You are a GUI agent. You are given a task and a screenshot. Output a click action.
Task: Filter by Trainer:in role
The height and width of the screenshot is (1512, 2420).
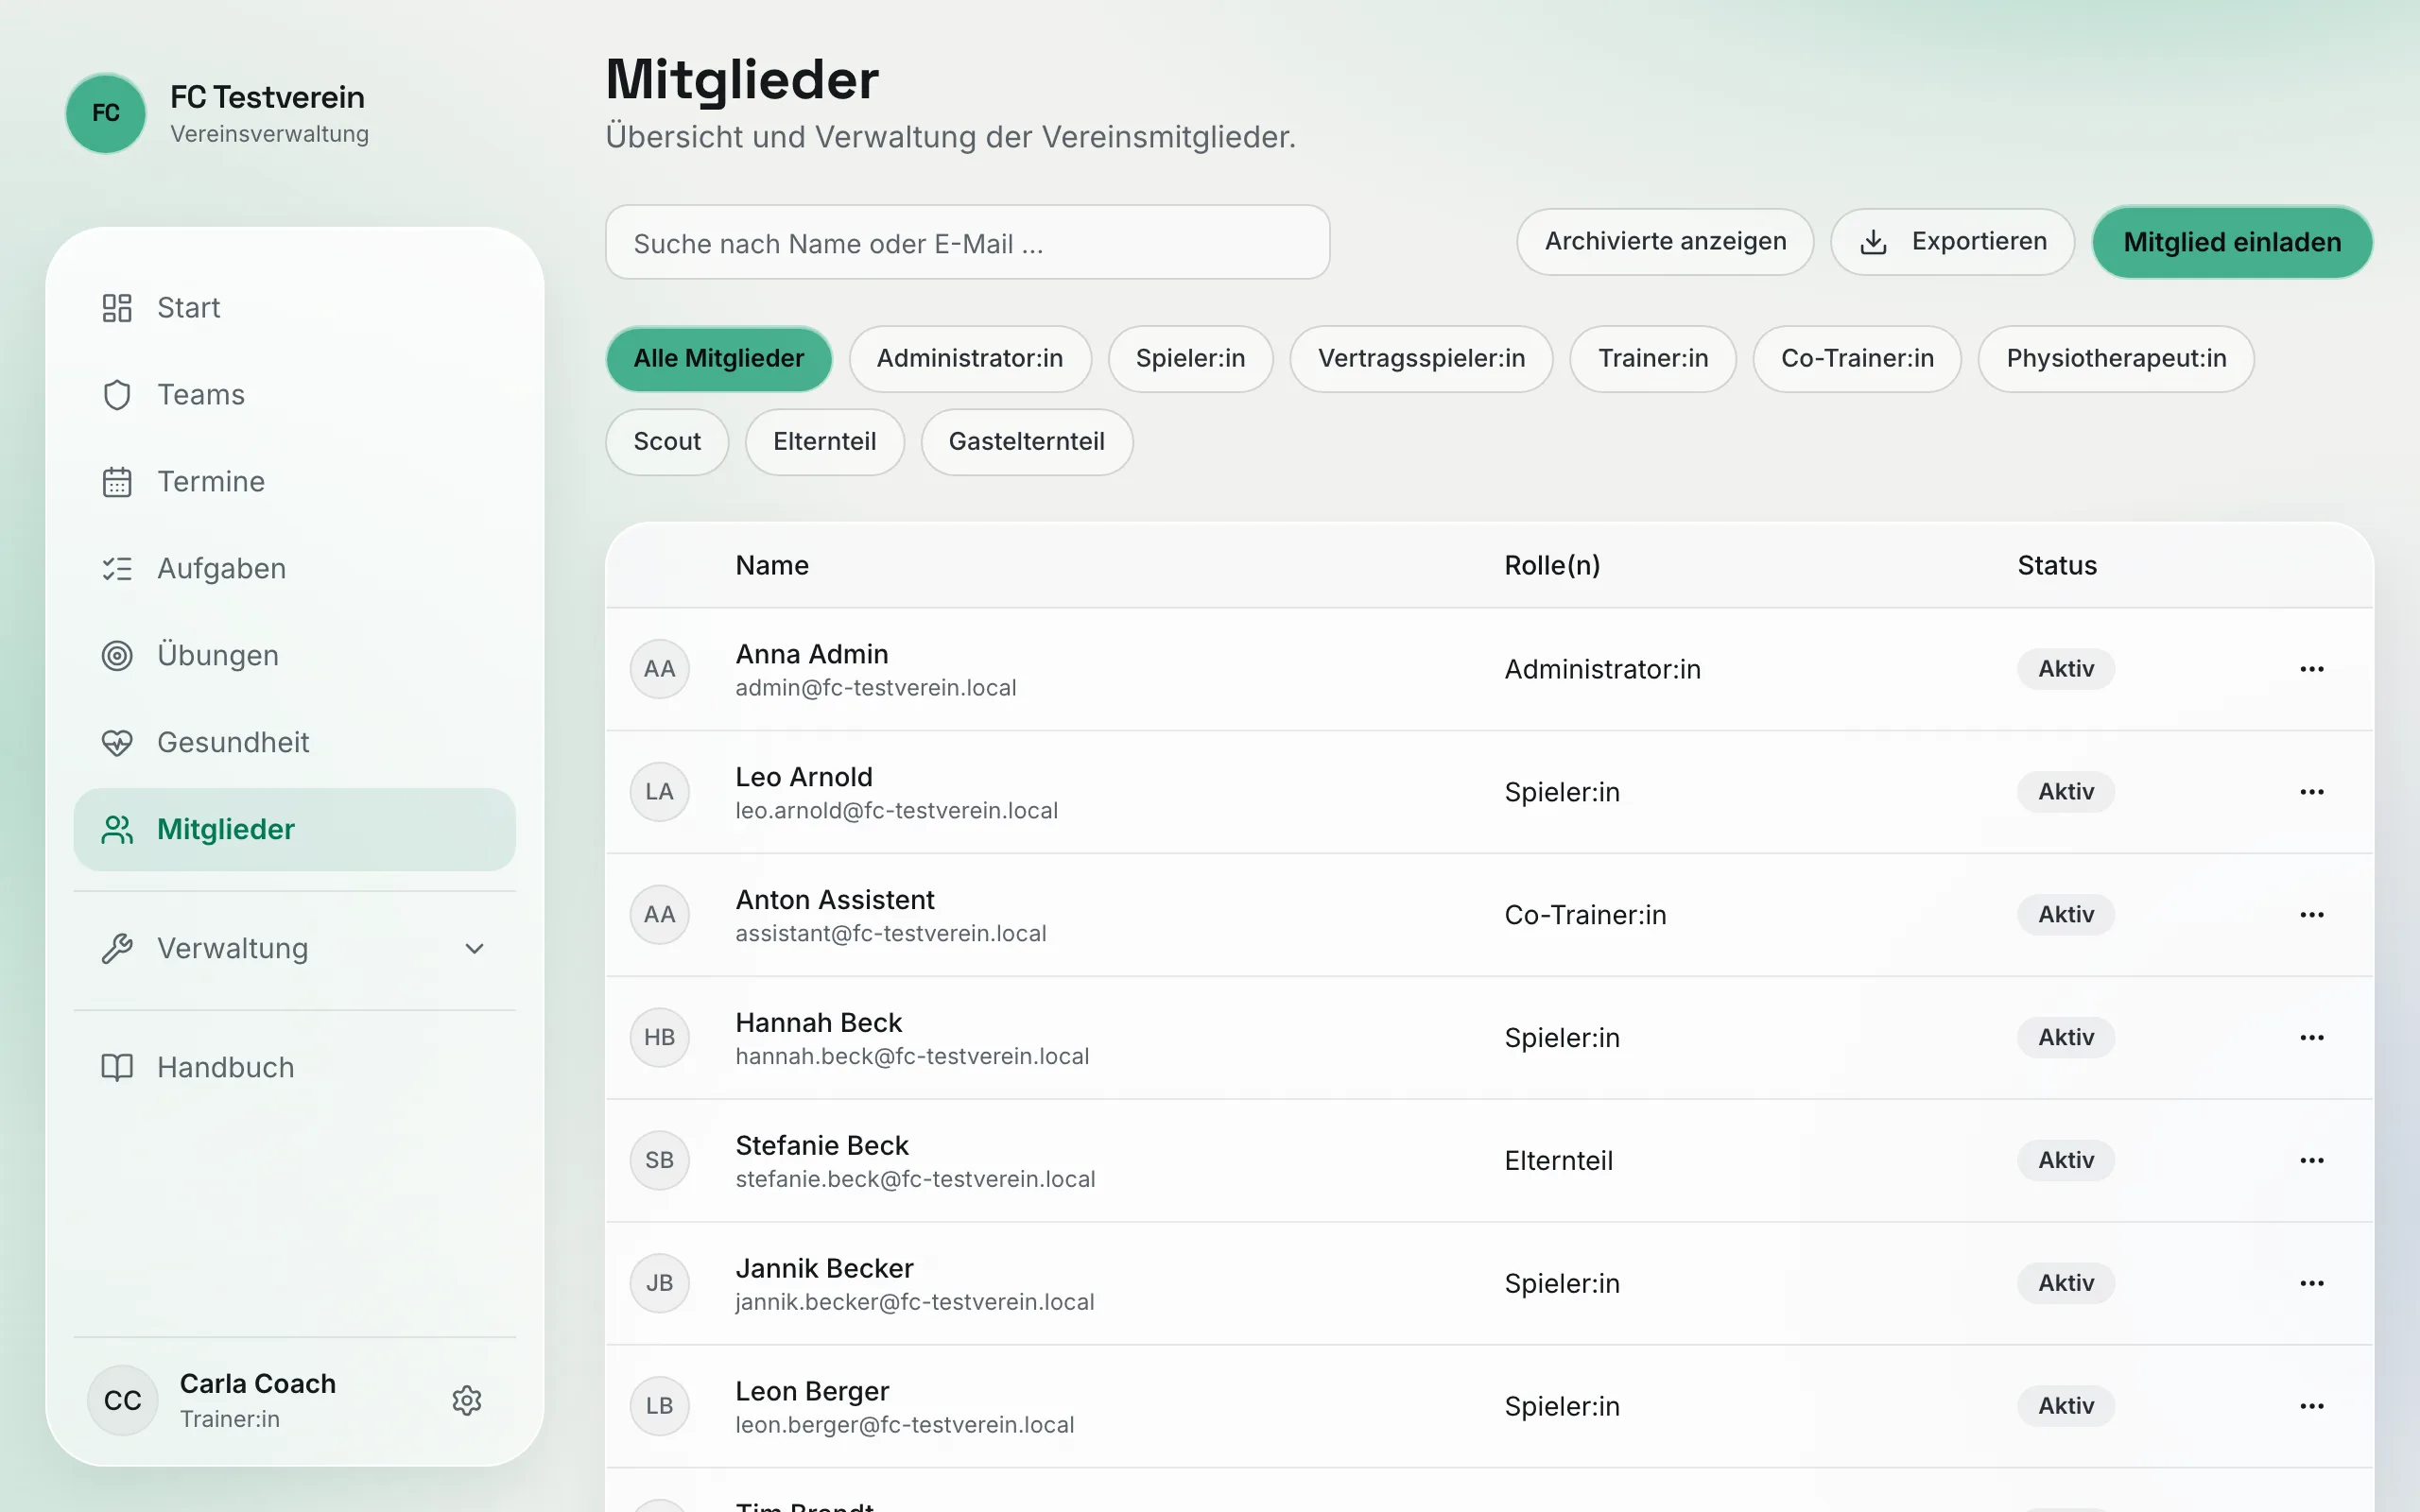(1653, 359)
